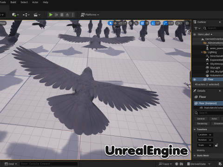Toggle world/local coordinate system globe
This screenshot has width=223, height=167.
tap(131, 23)
